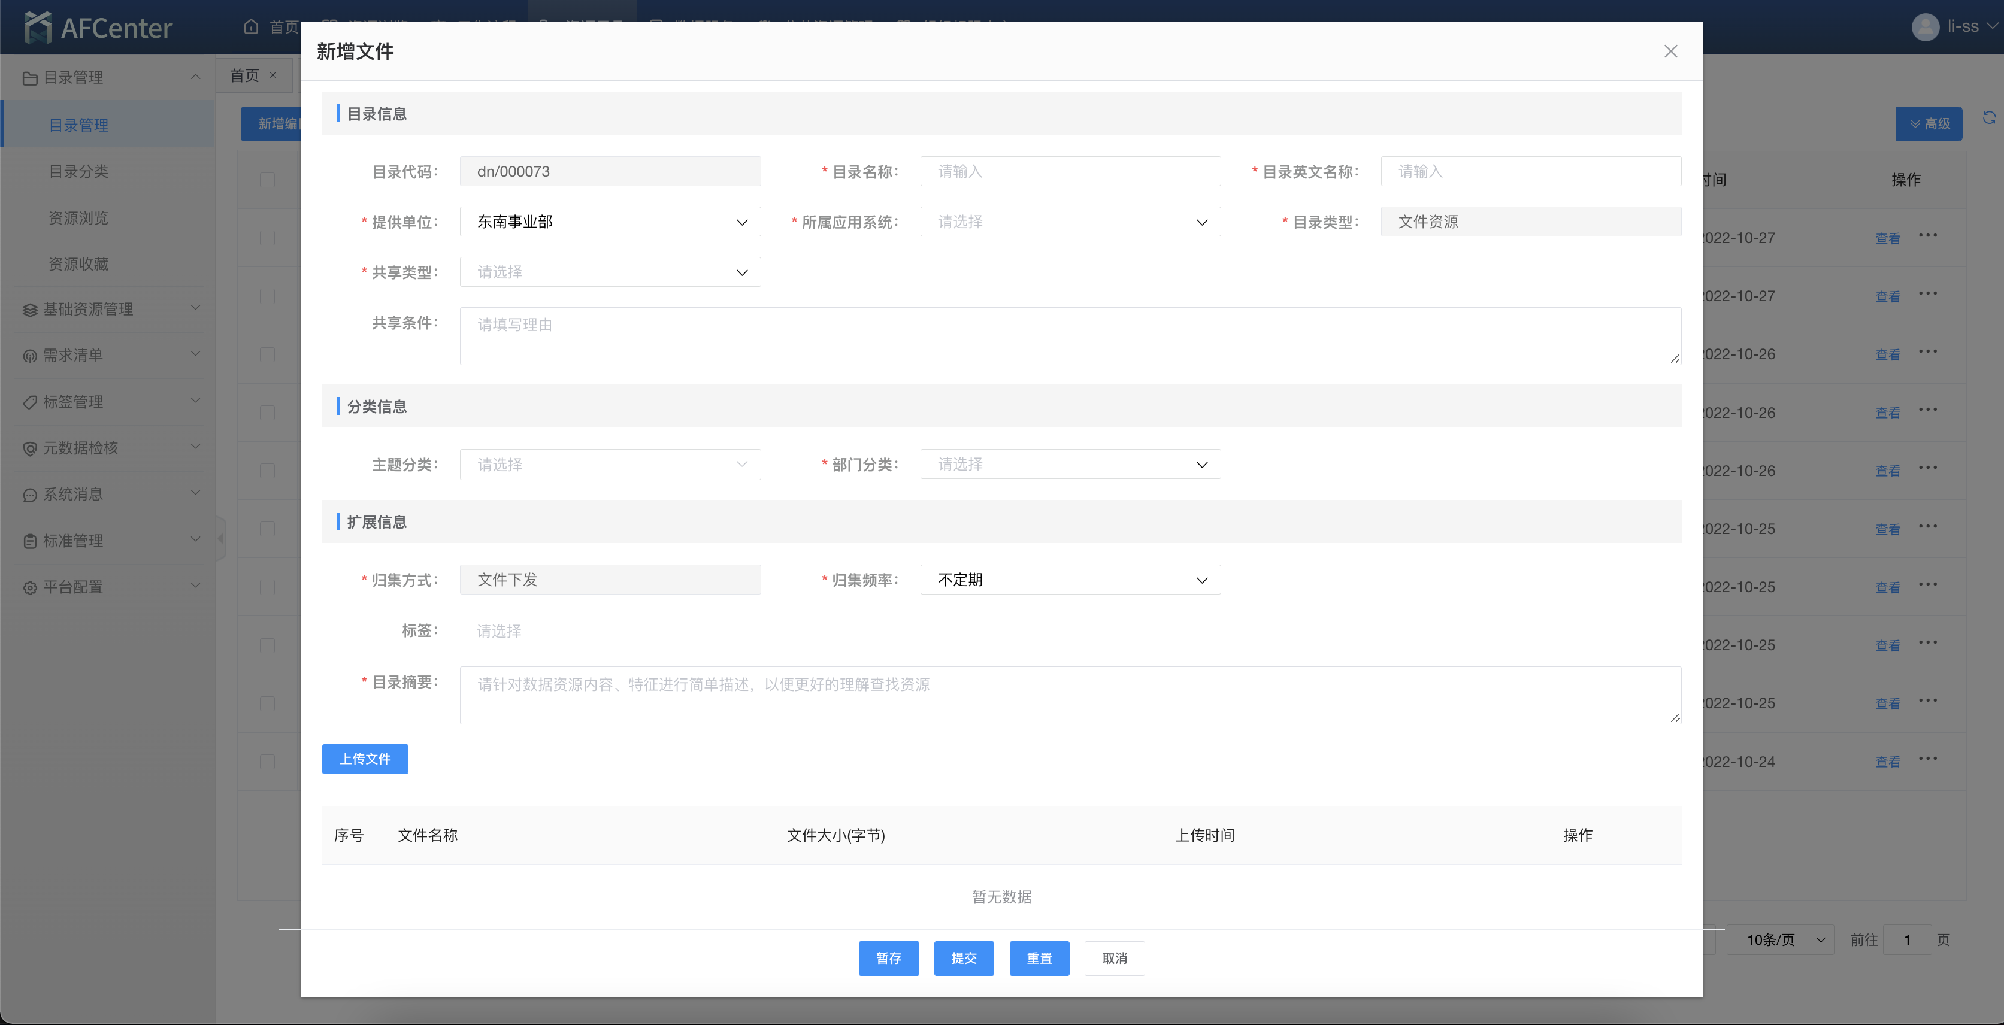Open the more-actions dots in the first 2022-10-25 row

1928,526
